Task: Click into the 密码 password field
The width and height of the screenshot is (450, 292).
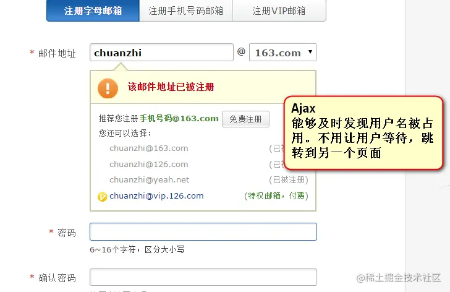Action: pyautogui.click(x=203, y=232)
